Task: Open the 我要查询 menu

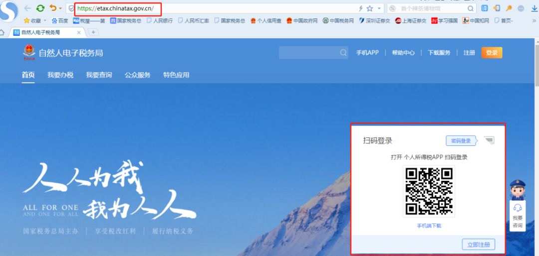Action: click(x=99, y=75)
